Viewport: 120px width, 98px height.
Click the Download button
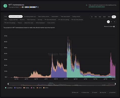112,92
